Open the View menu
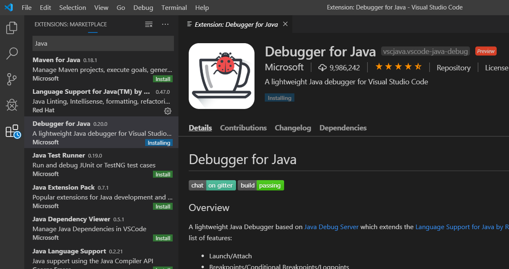Screen dimensions: 509x269 tap(101, 7)
